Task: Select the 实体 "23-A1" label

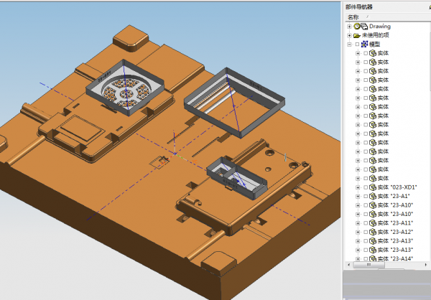Action: (x=394, y=197)
